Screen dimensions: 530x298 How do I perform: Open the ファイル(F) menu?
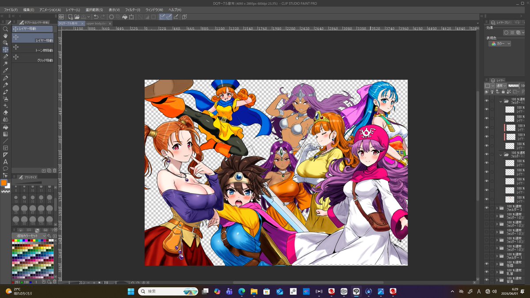point(10,10)
